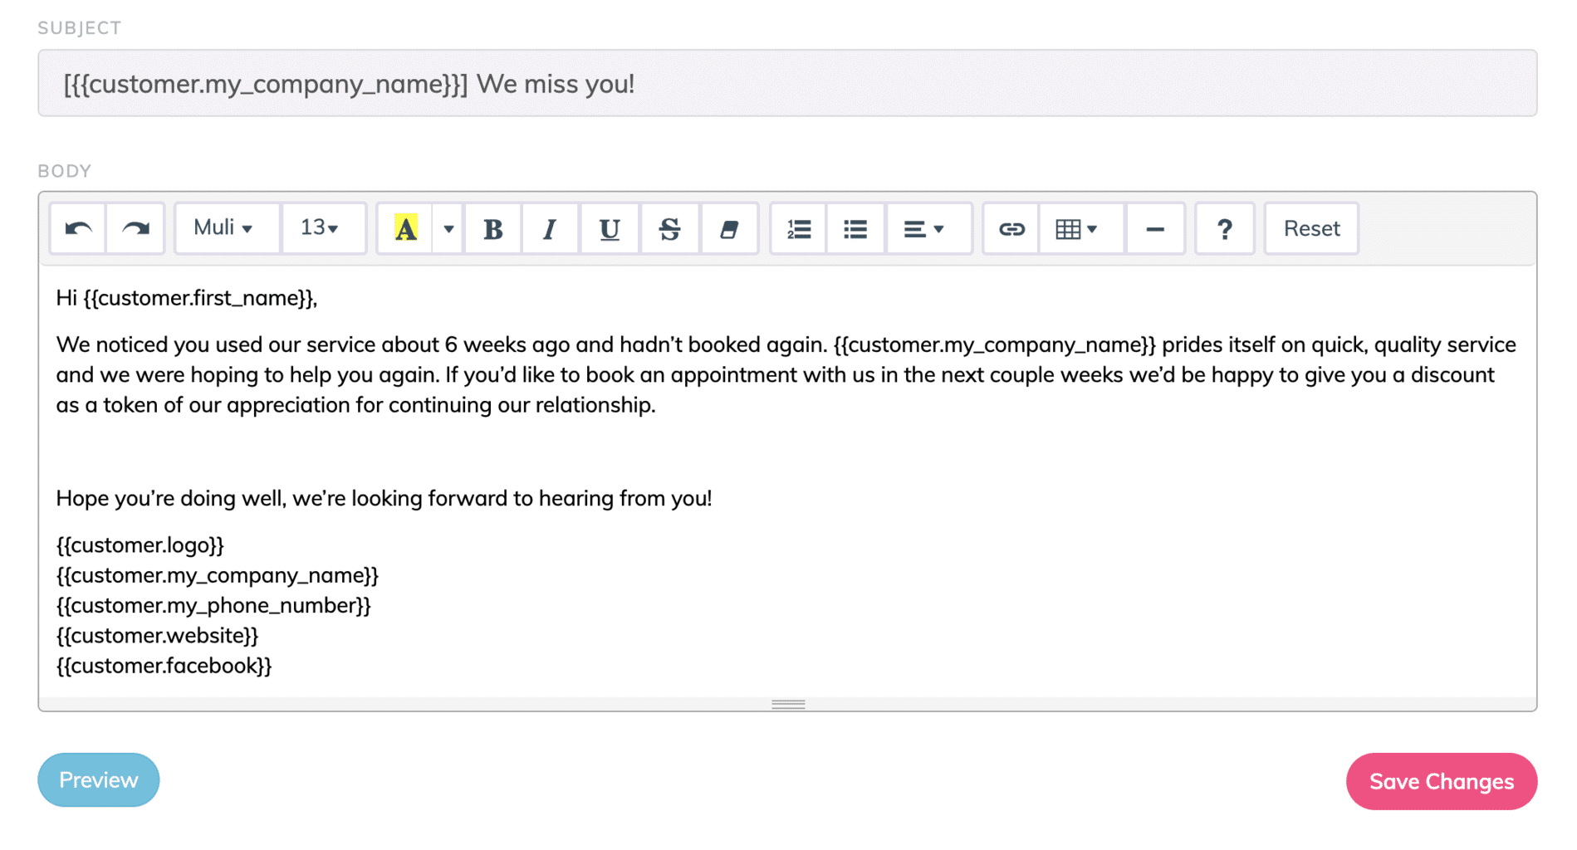Toggle bold formatting
The height and width of the screenshot is (850, 1577).
click(492, 228)
